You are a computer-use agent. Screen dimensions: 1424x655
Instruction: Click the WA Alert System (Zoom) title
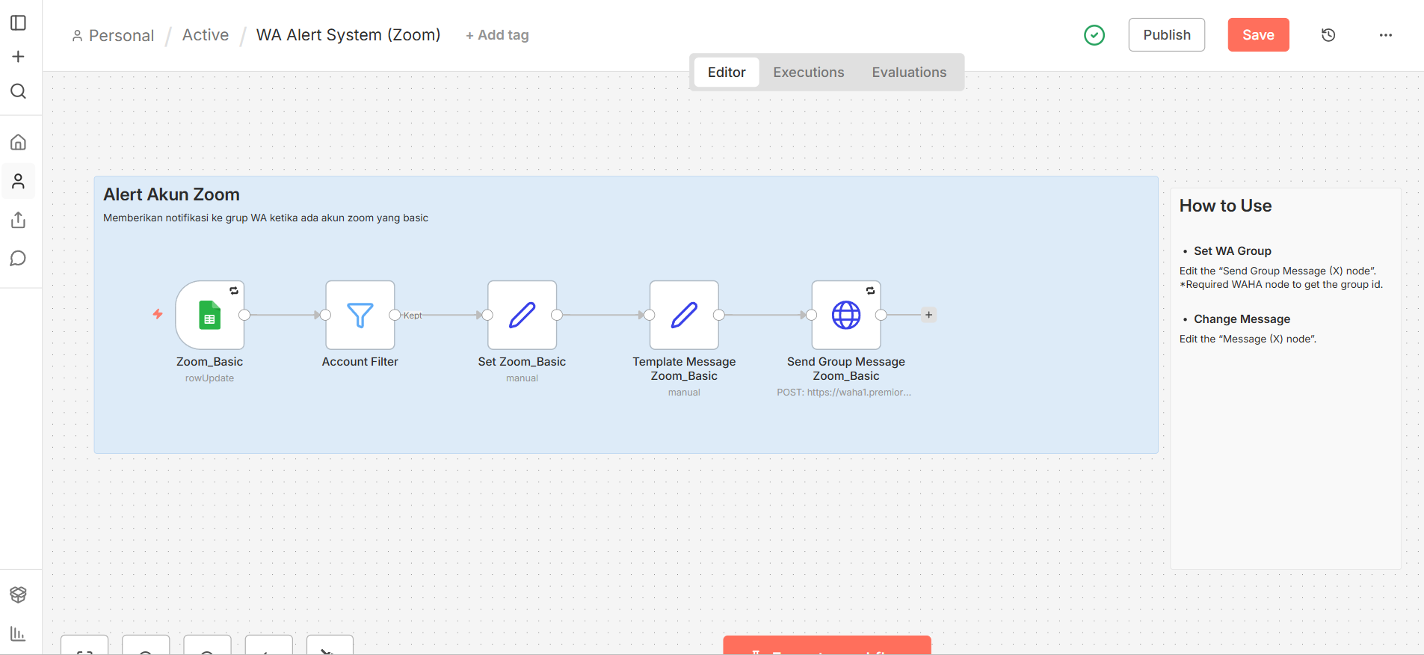point(348,35)
